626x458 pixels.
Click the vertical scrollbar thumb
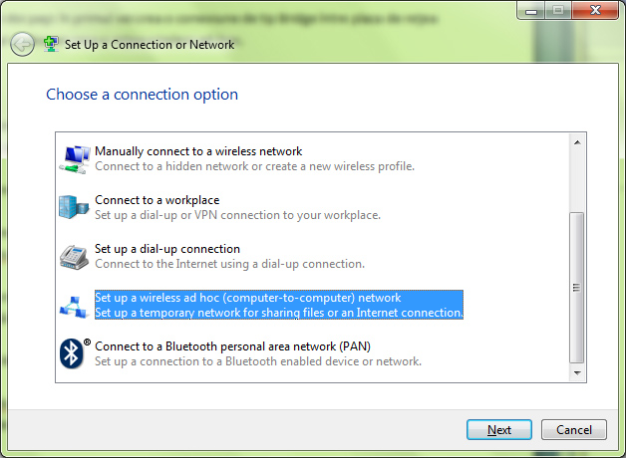pyautogui.click(x=577, y=288)
